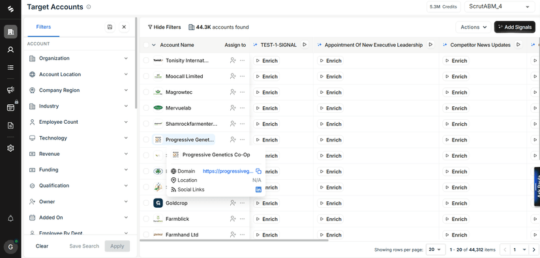Open the user avatar G
This screenshot has width=540, height=258.
coord(10,247)
